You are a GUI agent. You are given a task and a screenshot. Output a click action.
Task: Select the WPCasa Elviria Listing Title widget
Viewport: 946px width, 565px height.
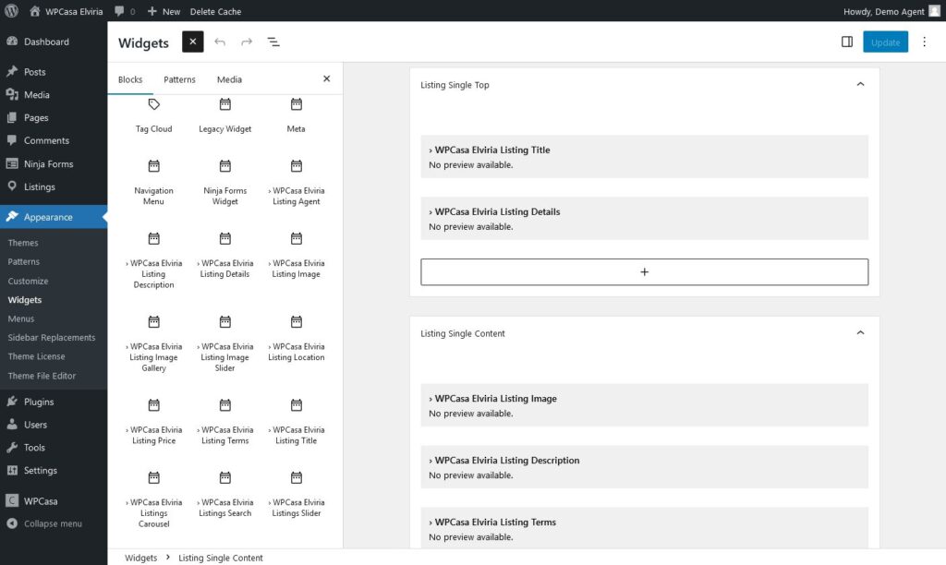click(x=644, y=156)
